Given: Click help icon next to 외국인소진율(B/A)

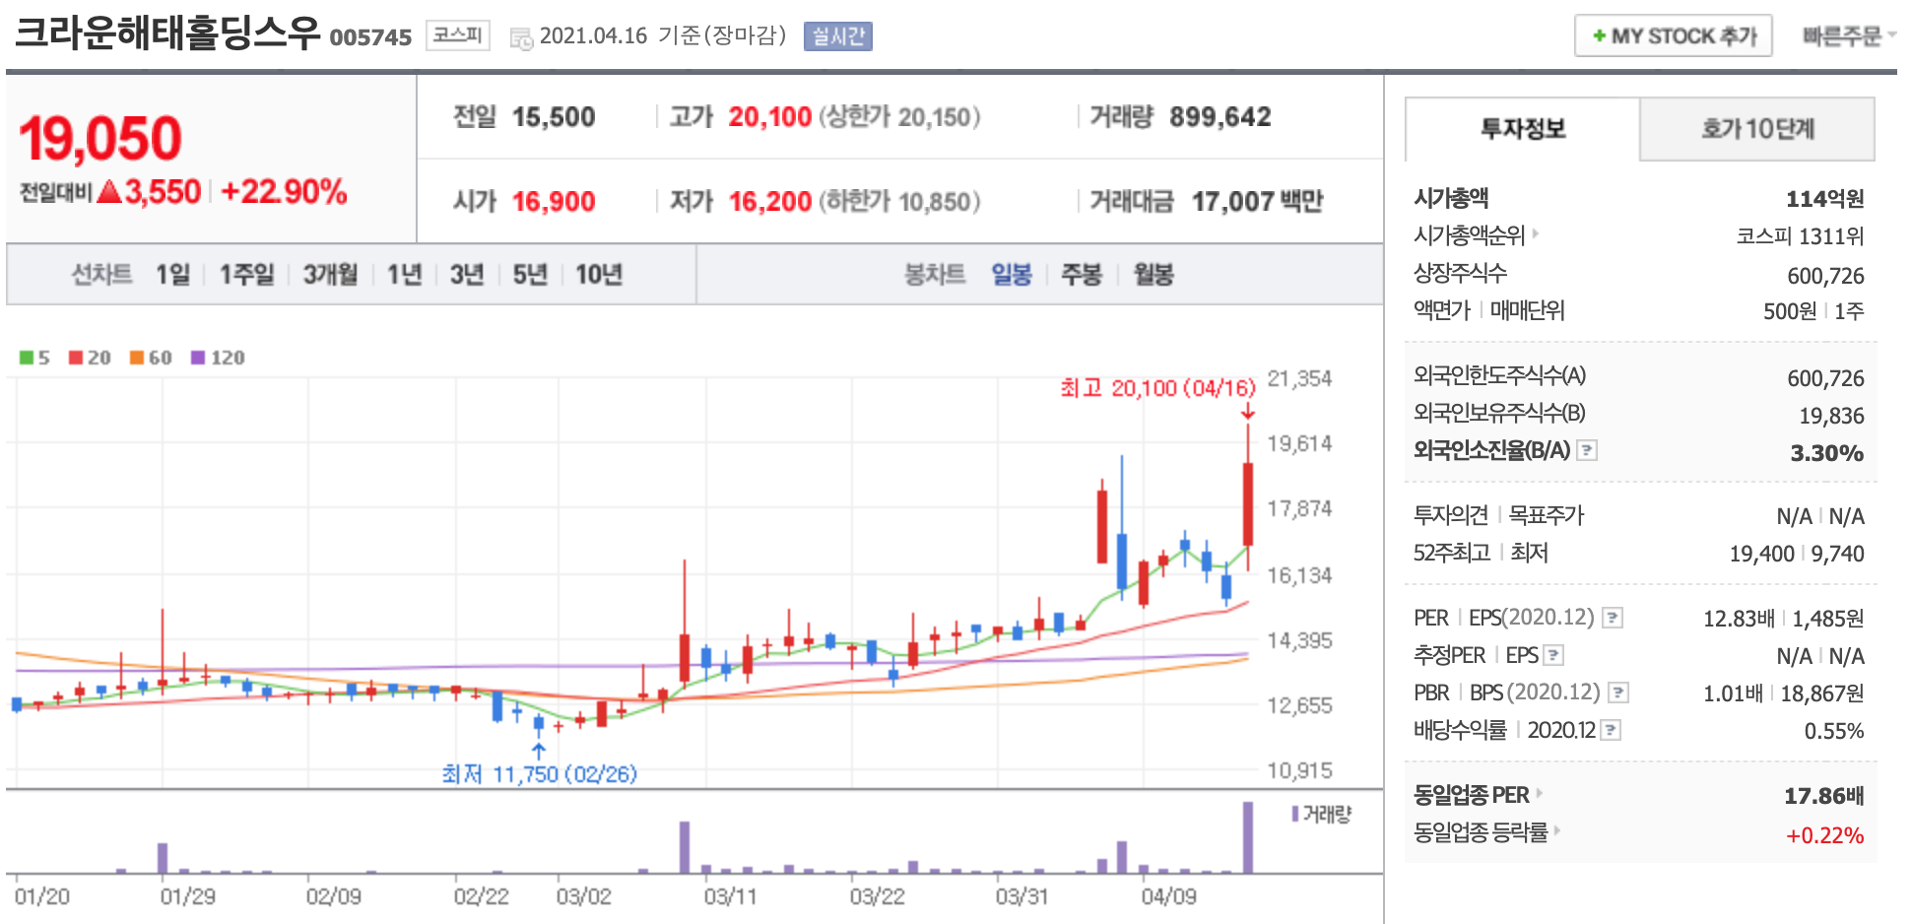Looking at the screenshot, I should 1587,450.
